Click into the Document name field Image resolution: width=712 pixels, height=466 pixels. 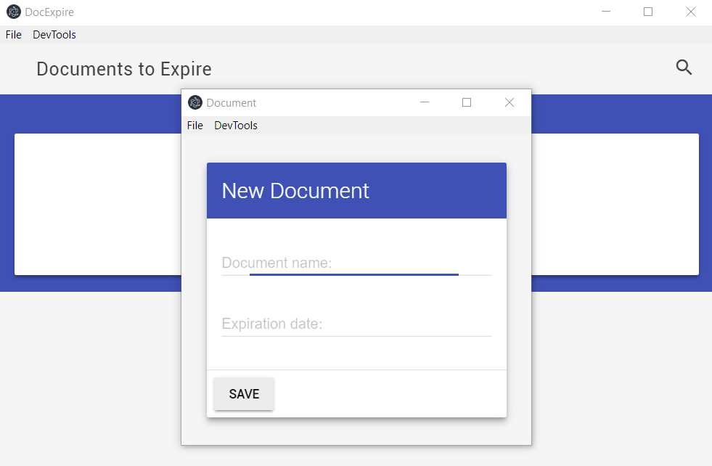pyautogui.click(x=341, y=263)
